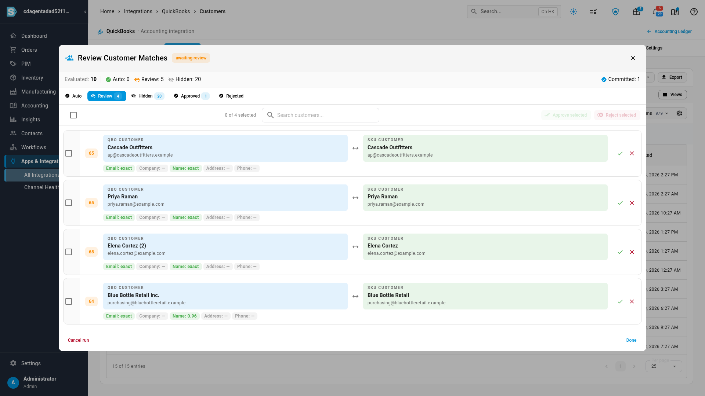
Task: Switch to the Rejected tab
Action: (231, 96)
